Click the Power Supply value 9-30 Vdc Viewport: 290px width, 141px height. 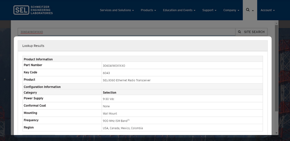(108, 99)
